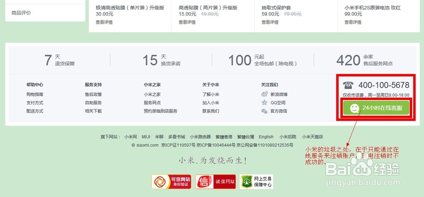
Task: Open the 网上交易保障中心 badge
Action: (257, 182)
